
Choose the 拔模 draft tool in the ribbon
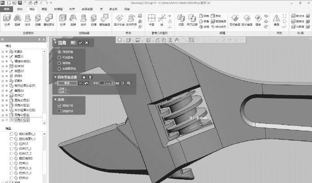pos(204,27)
